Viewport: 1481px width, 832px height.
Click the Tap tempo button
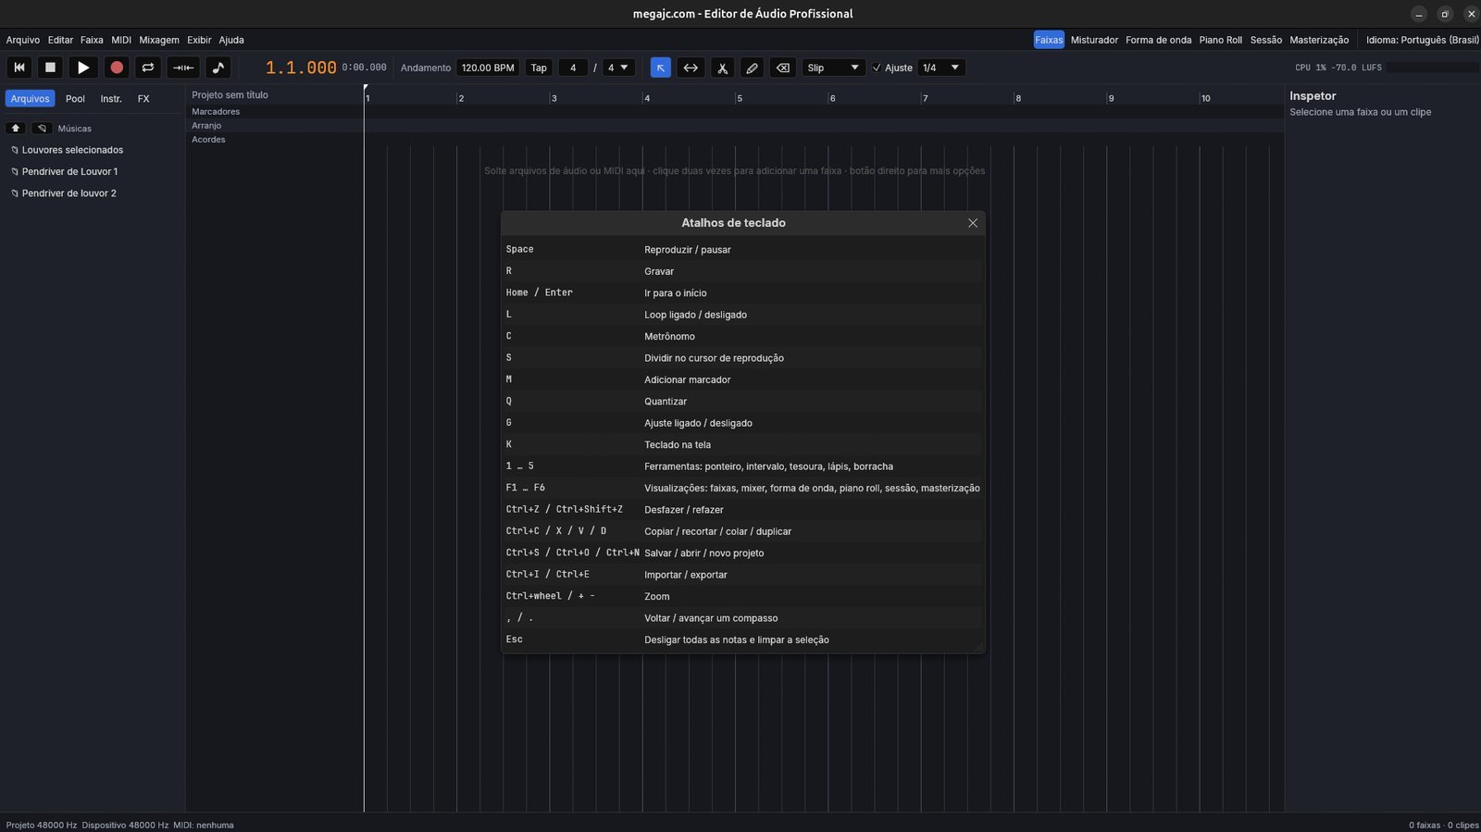pyautogui.click(x=539, y=68)
